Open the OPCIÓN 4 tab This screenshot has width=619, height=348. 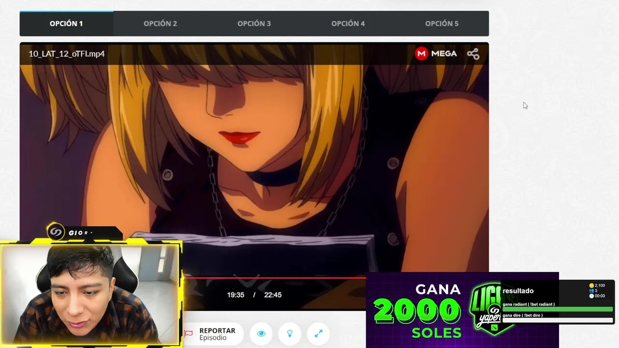pyautogui.click(x=348, y=23)
